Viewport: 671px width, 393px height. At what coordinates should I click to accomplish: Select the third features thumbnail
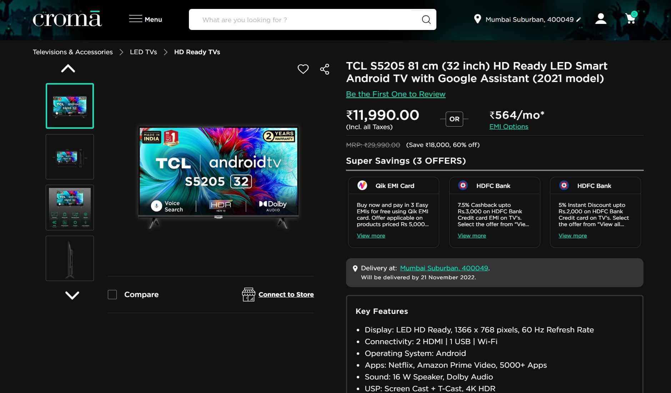tap(70, 208)
